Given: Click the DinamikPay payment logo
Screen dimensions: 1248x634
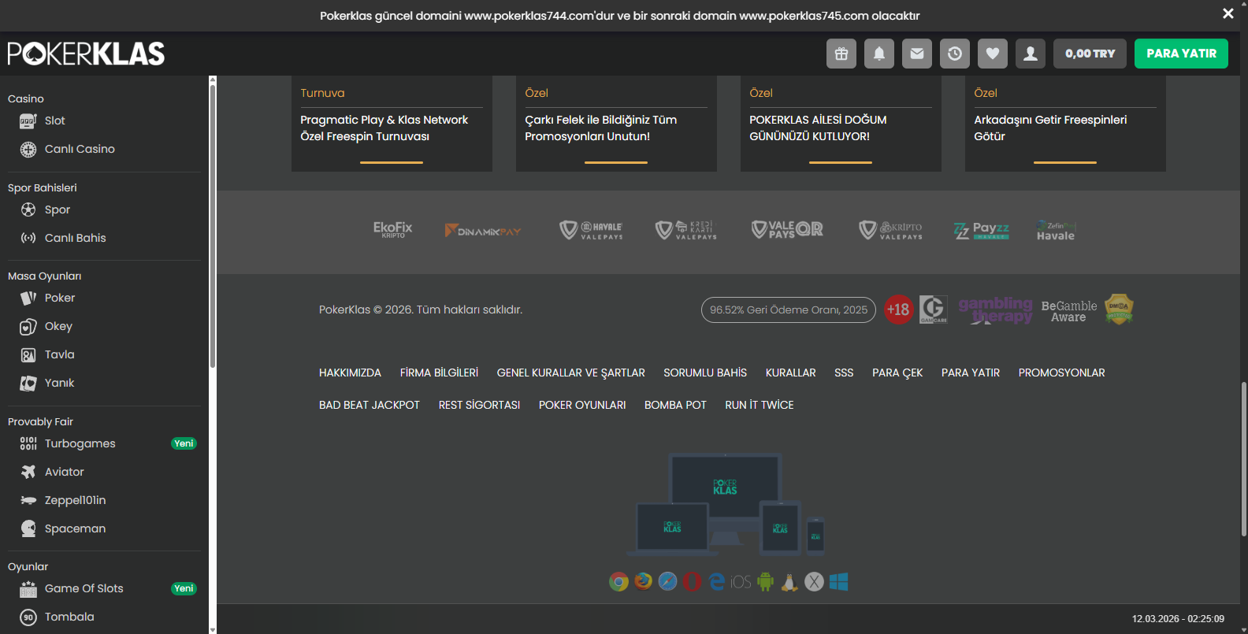Looking at the screenshot, I should click(x=483, y=231).
